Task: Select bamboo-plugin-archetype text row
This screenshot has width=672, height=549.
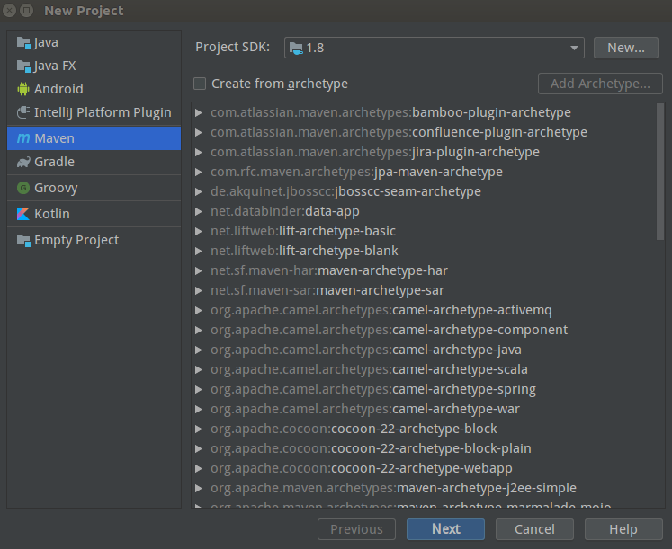Action: click(390, 112)
